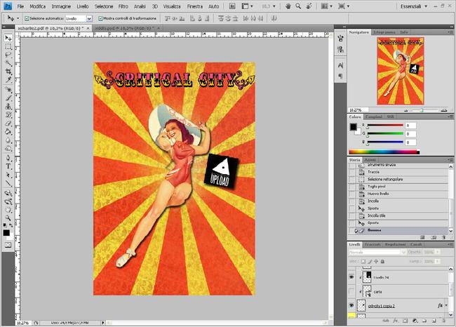Select the Paint Bucket tool
Image resolution: width=456 pixels, height=327 pixels.
click(x=8, y=131)
